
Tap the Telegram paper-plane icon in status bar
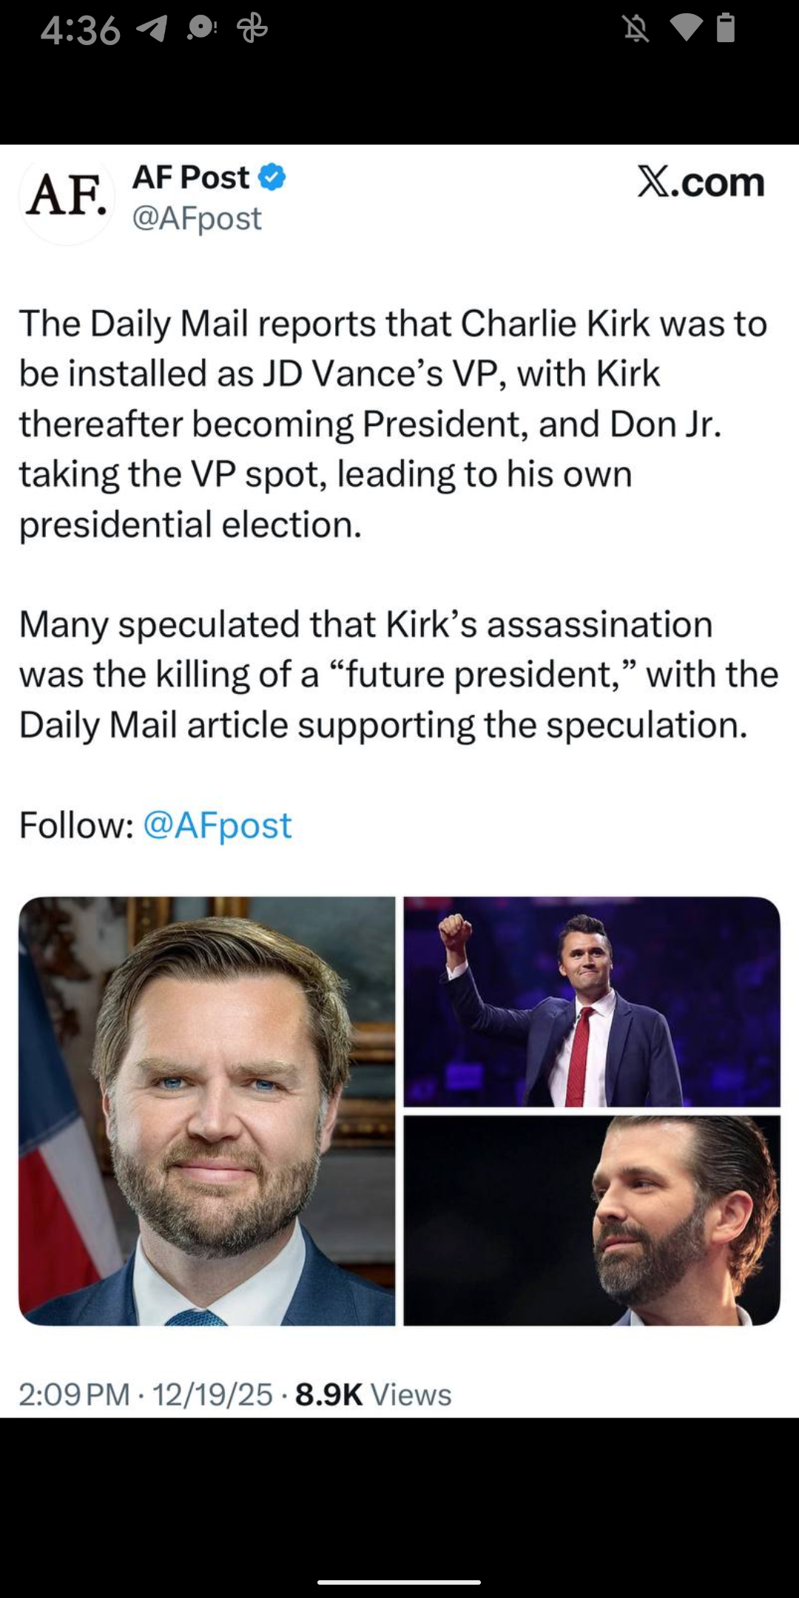[152, 30]
